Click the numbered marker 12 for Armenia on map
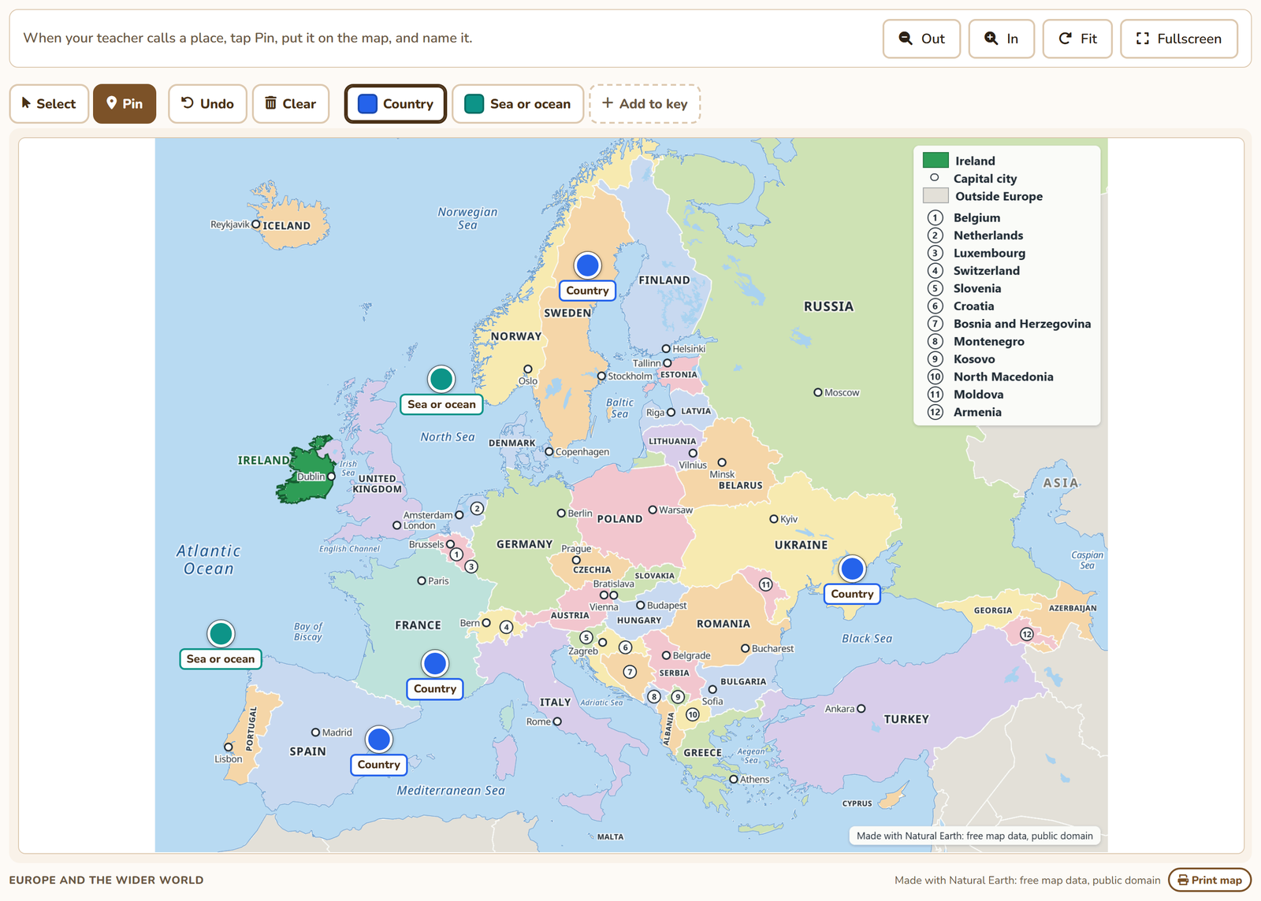This screenshot has width=1261, height=901. (x=1027, y=634)
